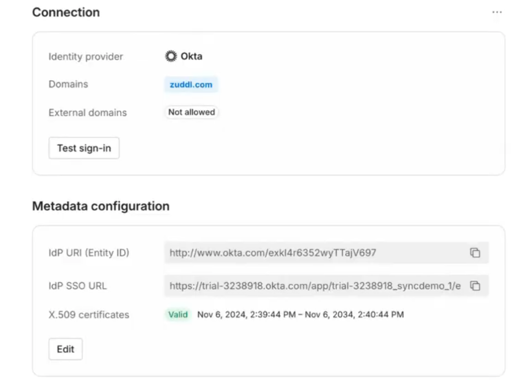532x392 pixels.
Task: Click the Metadata configuration section heading
Action: coord(100,206)
